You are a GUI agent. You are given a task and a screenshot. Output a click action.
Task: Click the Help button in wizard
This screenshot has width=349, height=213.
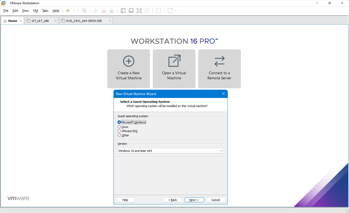click(125, 200)
